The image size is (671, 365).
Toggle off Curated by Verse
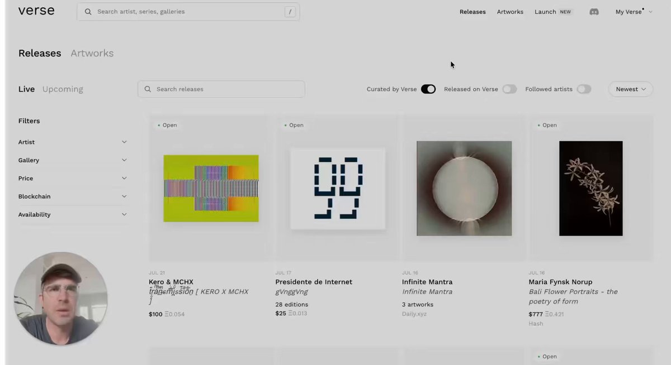pos(428,89)
